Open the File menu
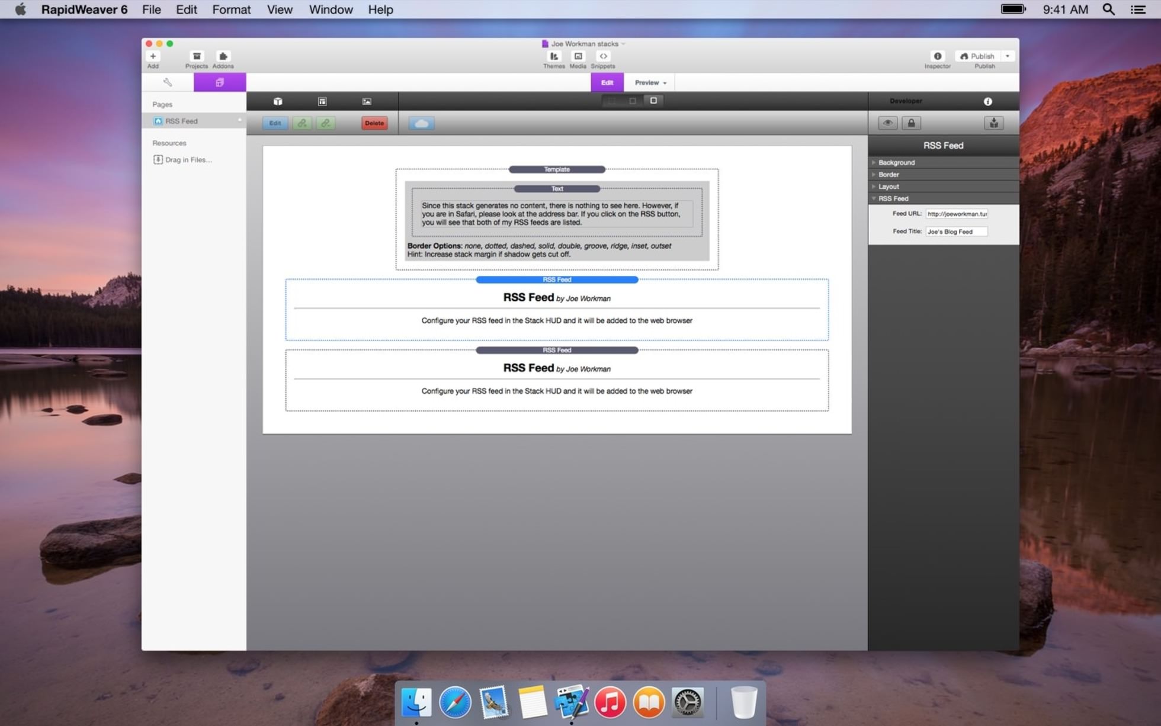Image resolution: width=1161 pixels, height=726 pixels. 152,9
